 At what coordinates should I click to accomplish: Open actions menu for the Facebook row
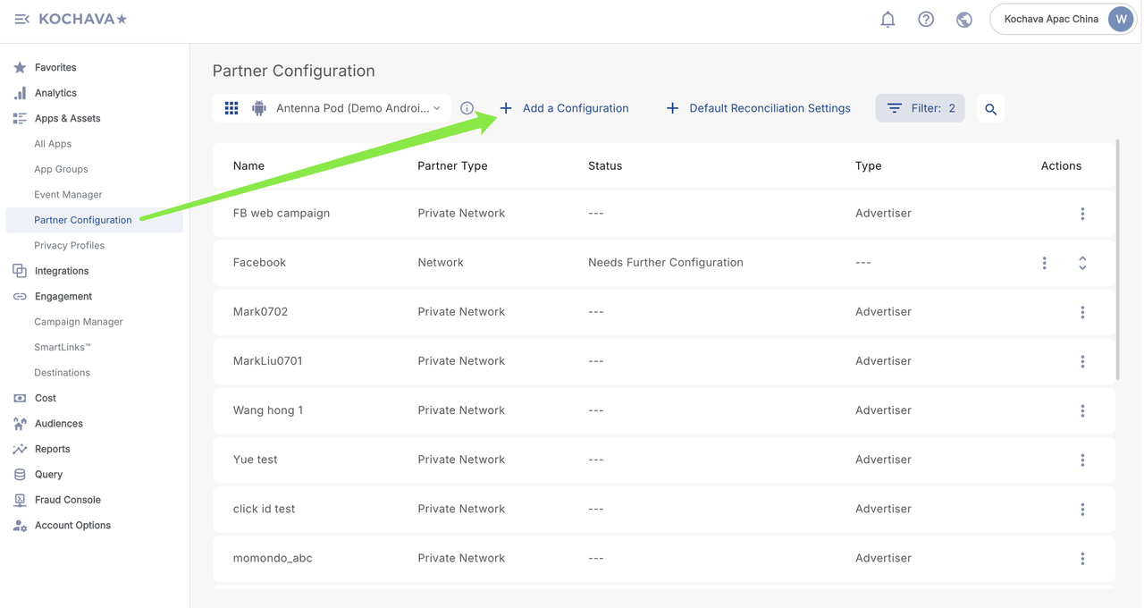(x=1044, y=263)
